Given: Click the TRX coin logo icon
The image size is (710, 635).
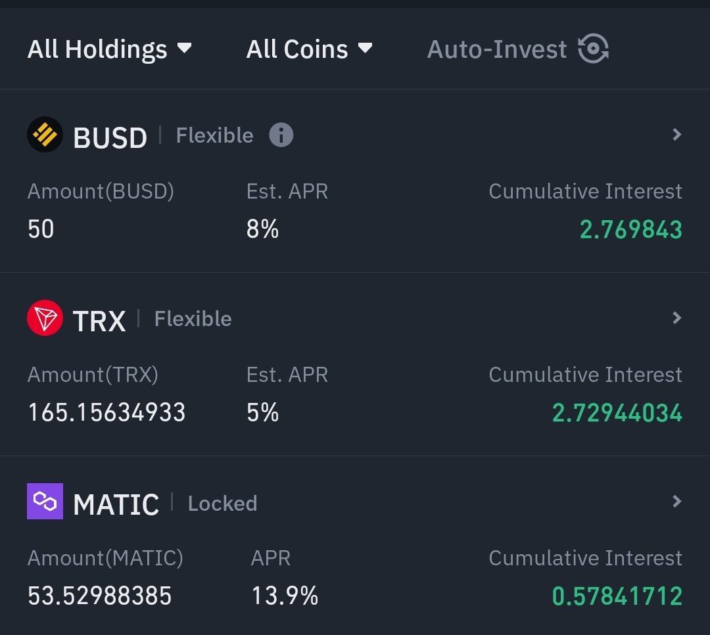Looking at the screenshot, I should (45, 318).
